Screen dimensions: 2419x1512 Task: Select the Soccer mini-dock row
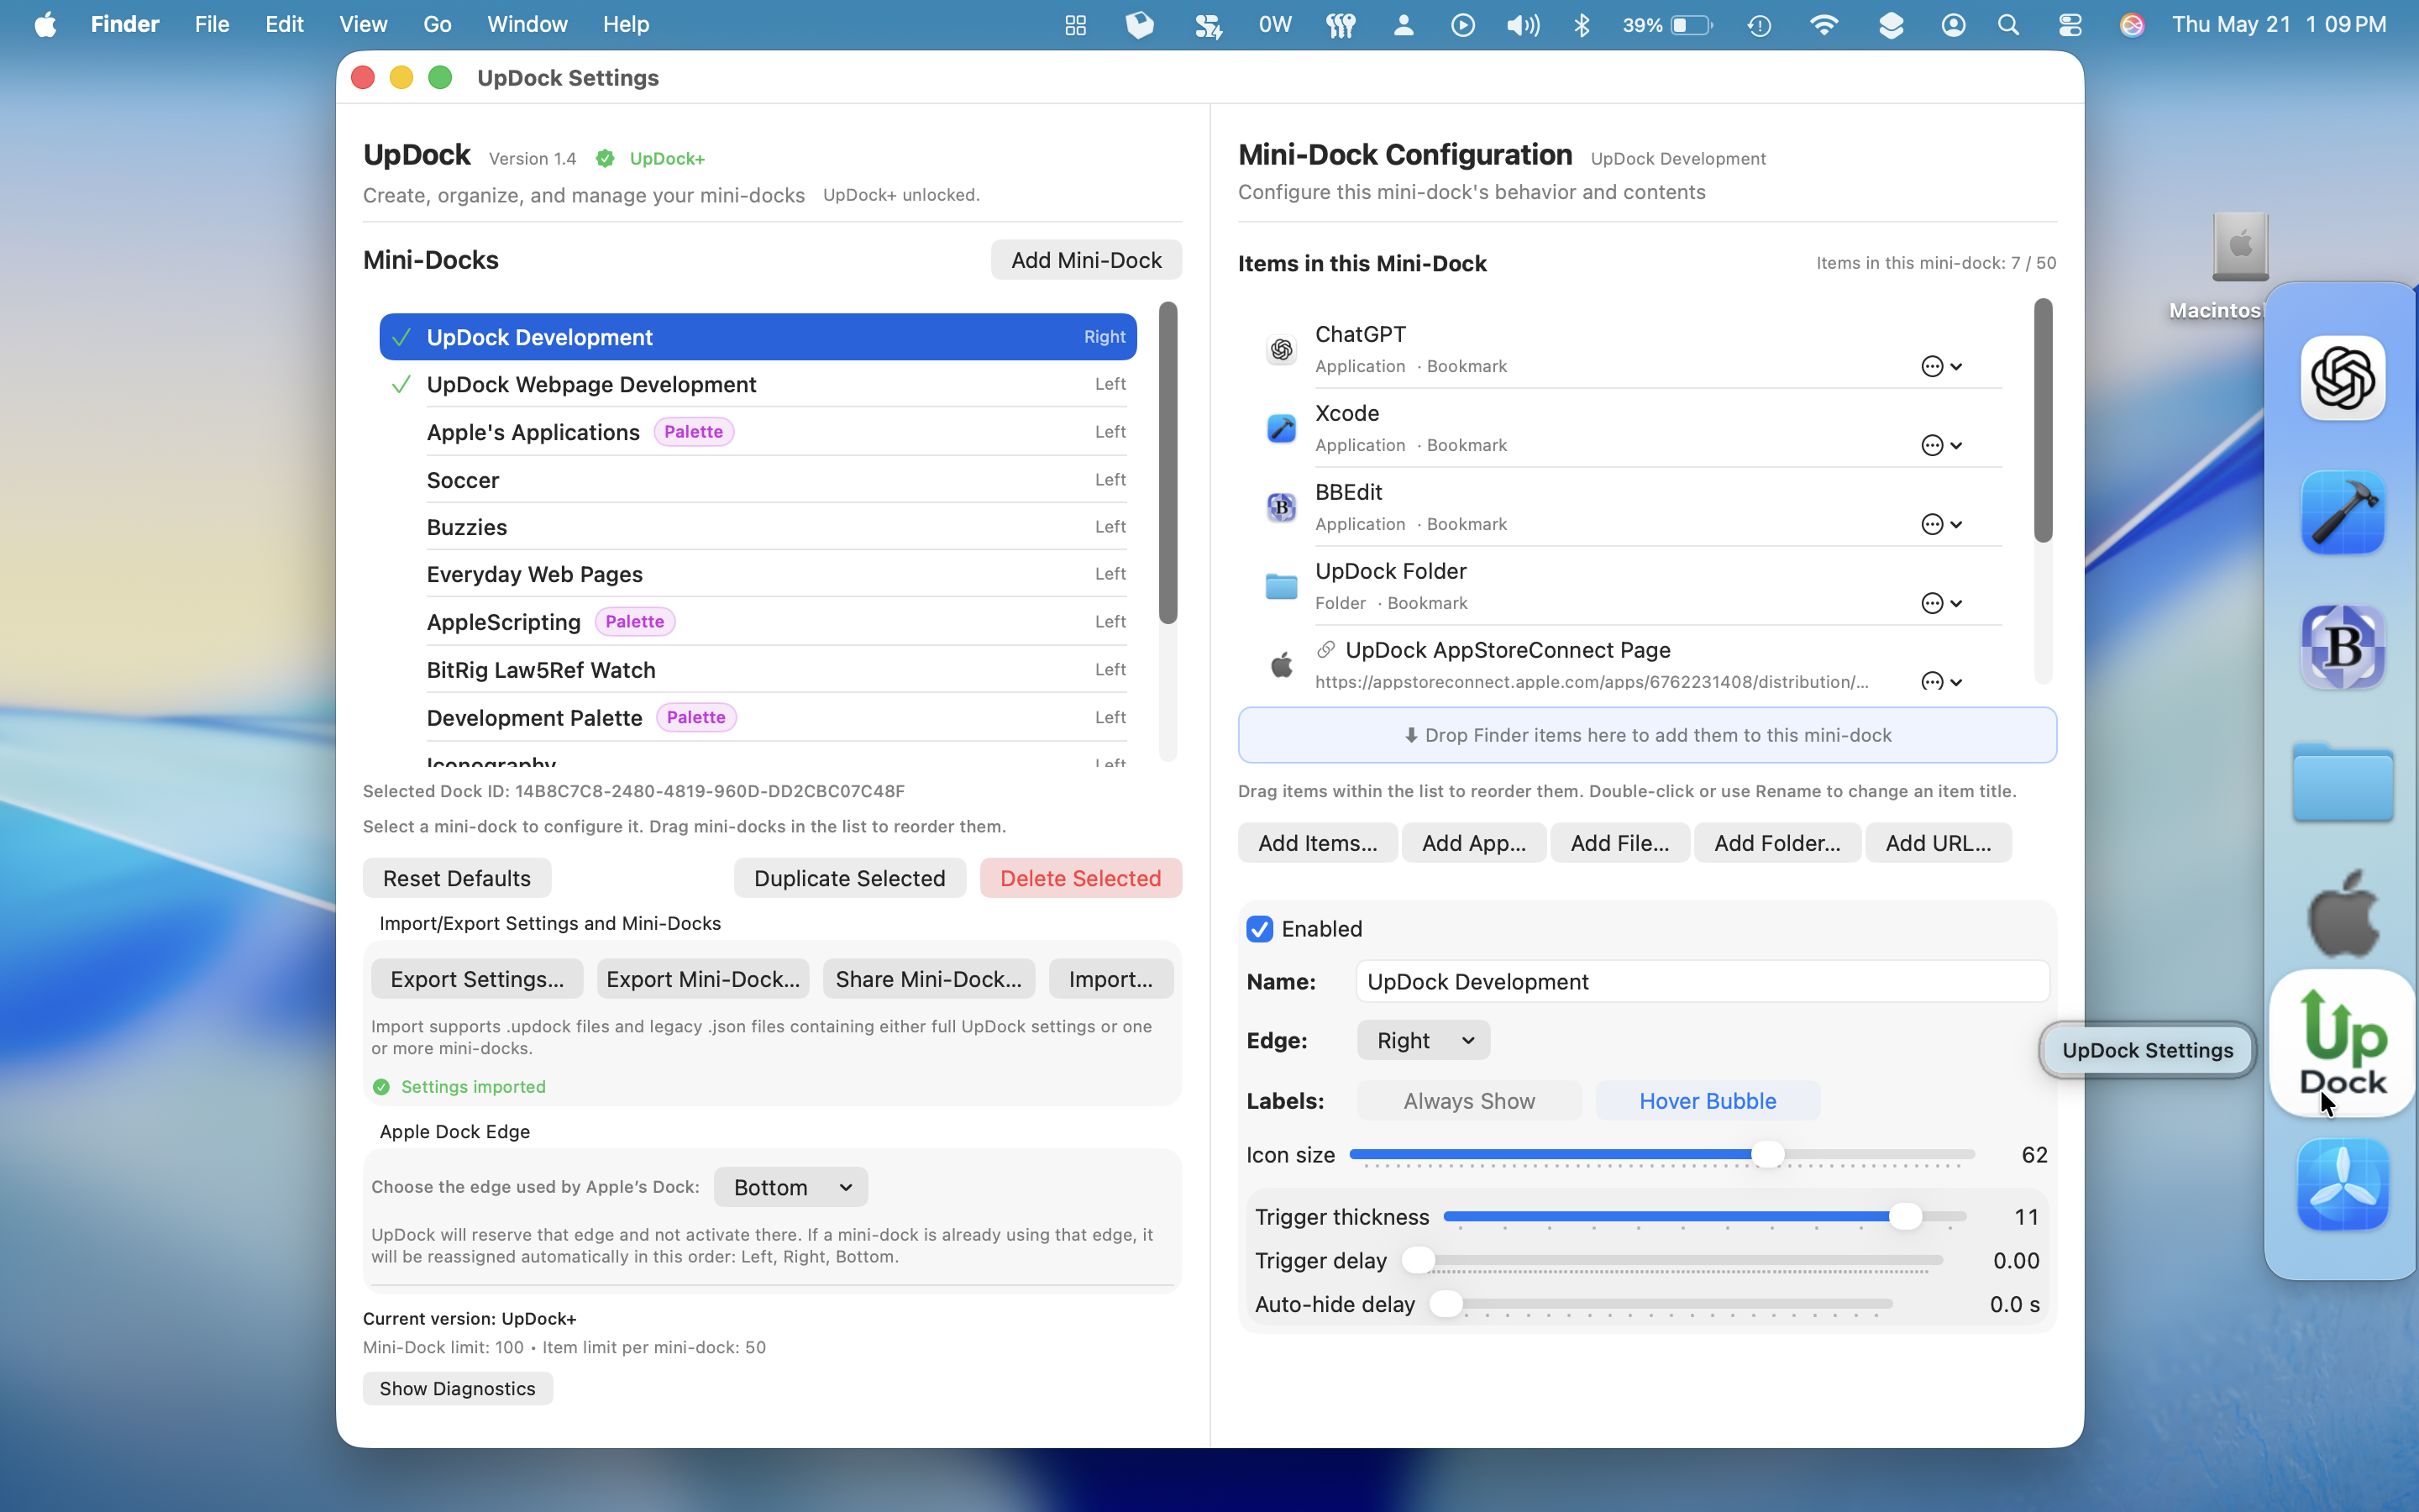pyautogui.click(x=757, y=480)
